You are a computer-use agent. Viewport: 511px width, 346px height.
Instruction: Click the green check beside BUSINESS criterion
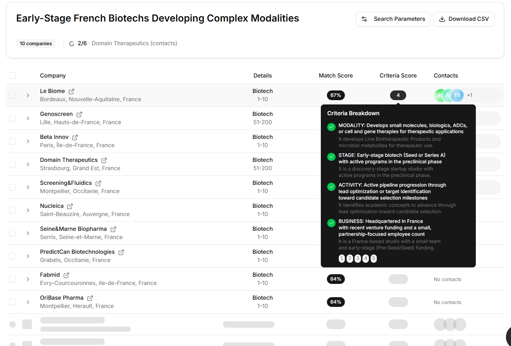coord(331,223)
